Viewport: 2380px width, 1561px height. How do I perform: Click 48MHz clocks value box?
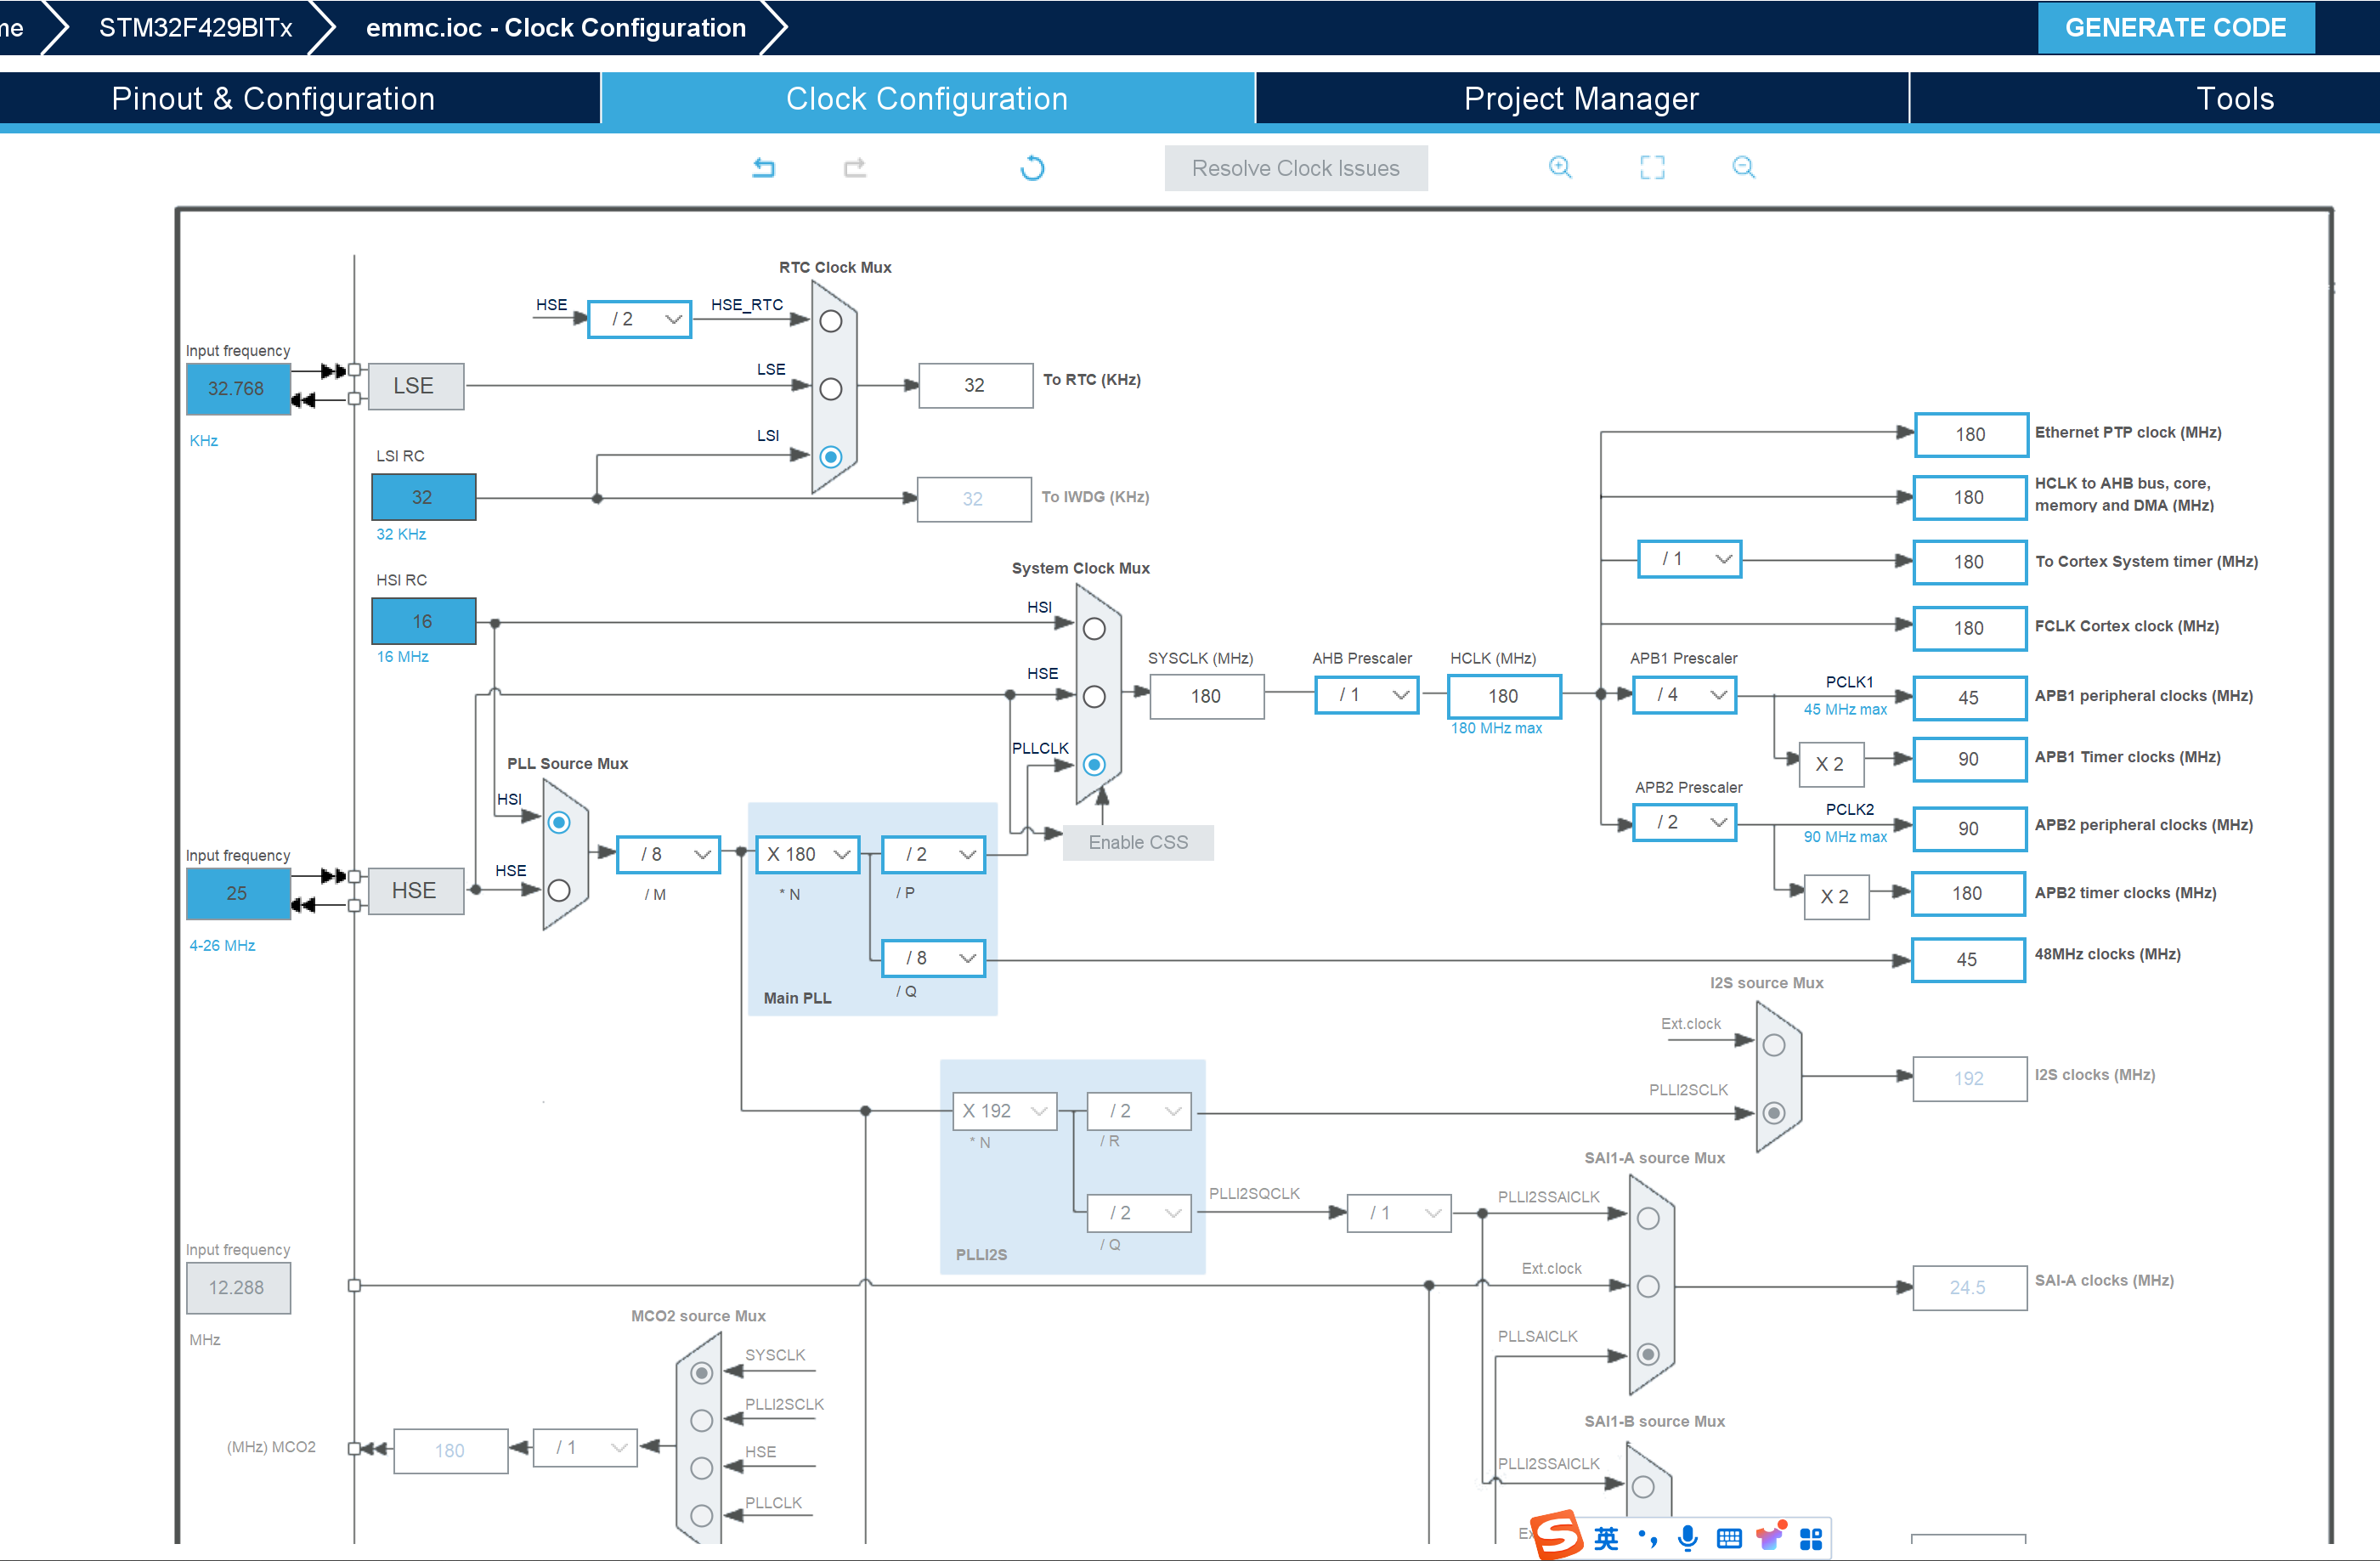click(1969, 960)
